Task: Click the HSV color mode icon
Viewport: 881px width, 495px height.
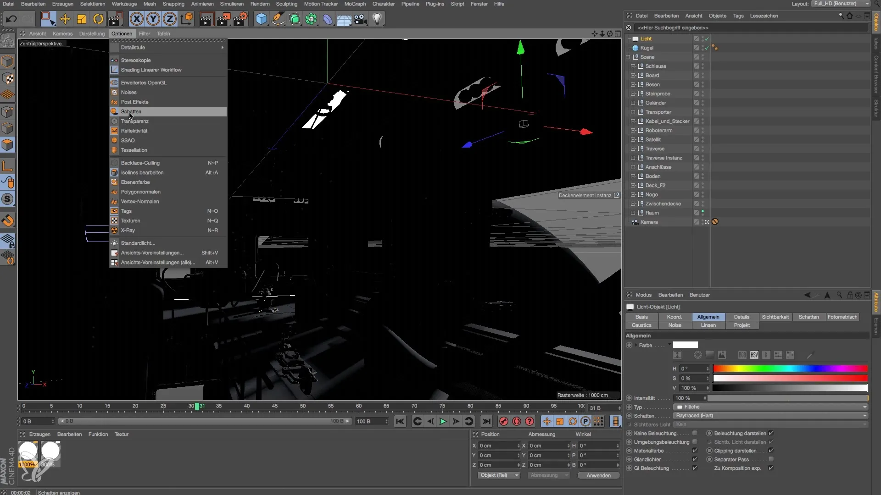Action: (x=754, y=355)
